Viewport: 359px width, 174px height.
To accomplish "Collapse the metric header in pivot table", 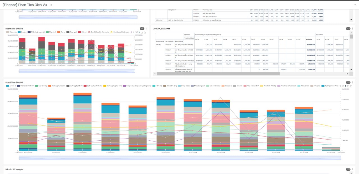I will pyautogui.click(x=185, y=34).
